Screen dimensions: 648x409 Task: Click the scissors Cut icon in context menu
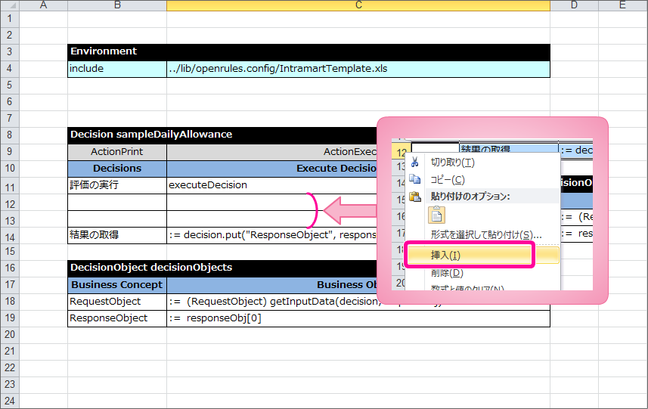(414, 162)
